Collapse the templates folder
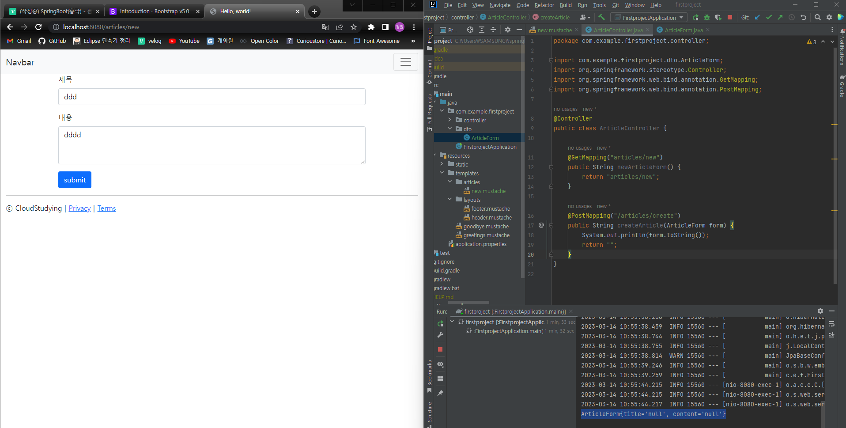 (442, 173)
